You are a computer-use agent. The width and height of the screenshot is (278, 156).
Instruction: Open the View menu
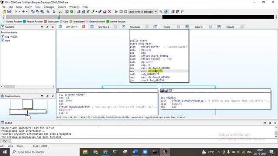38,7
